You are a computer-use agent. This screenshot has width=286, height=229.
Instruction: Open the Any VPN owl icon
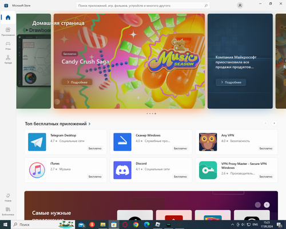coord(208,142)
